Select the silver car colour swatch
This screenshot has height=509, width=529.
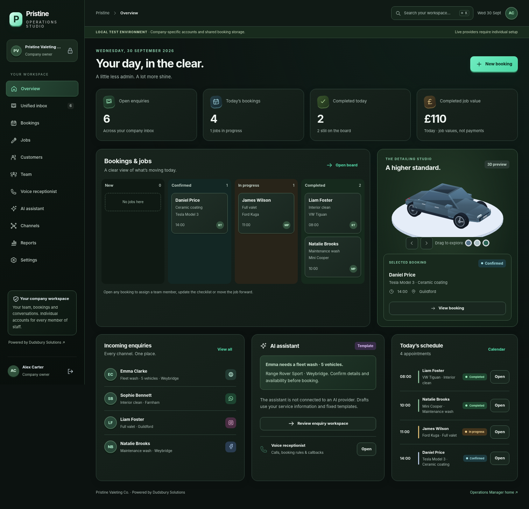pyautogui.click(x=477, y=243)
